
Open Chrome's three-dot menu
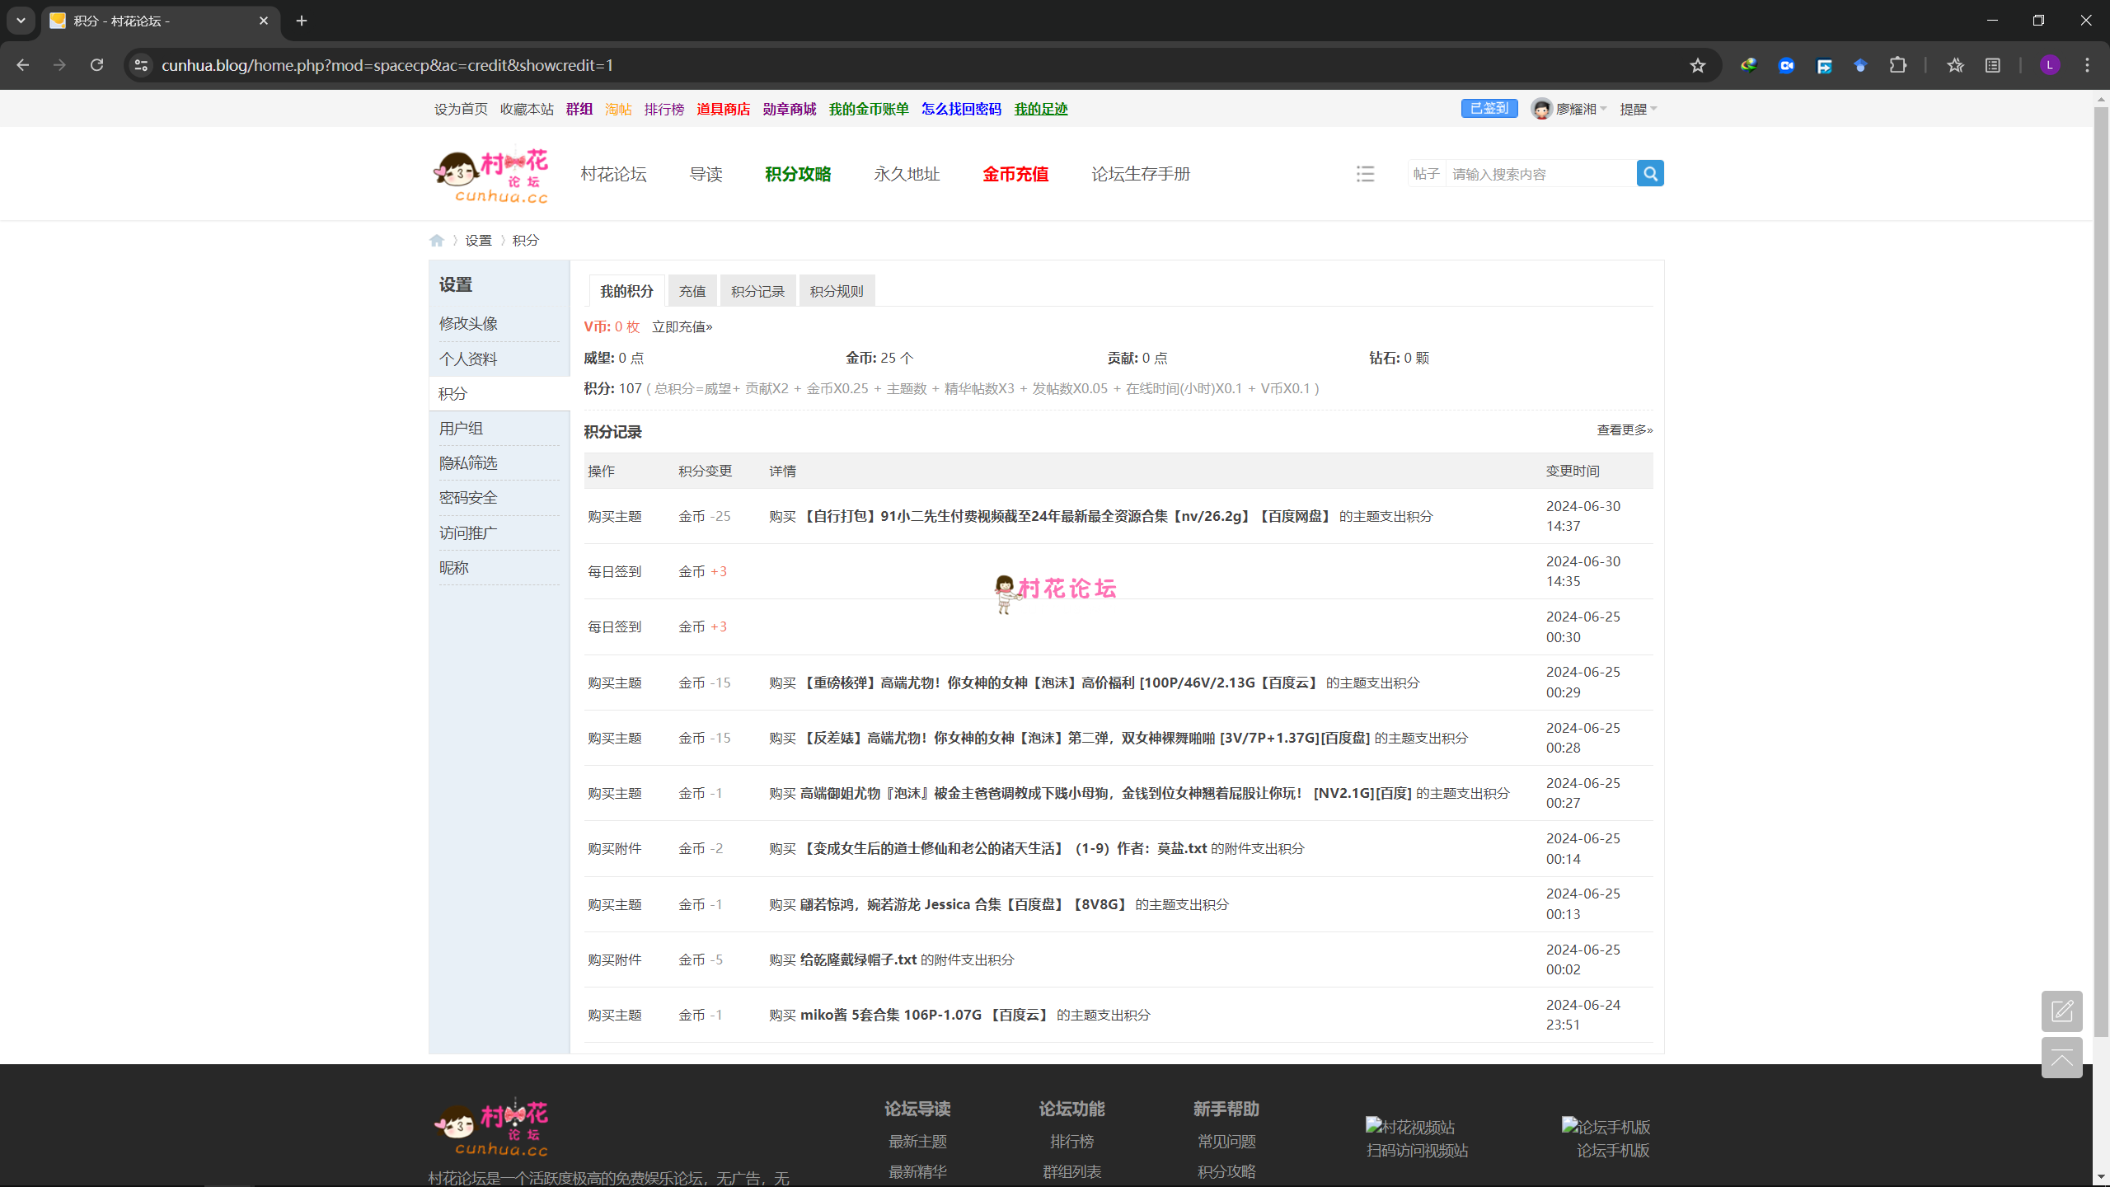(2087, 65)
